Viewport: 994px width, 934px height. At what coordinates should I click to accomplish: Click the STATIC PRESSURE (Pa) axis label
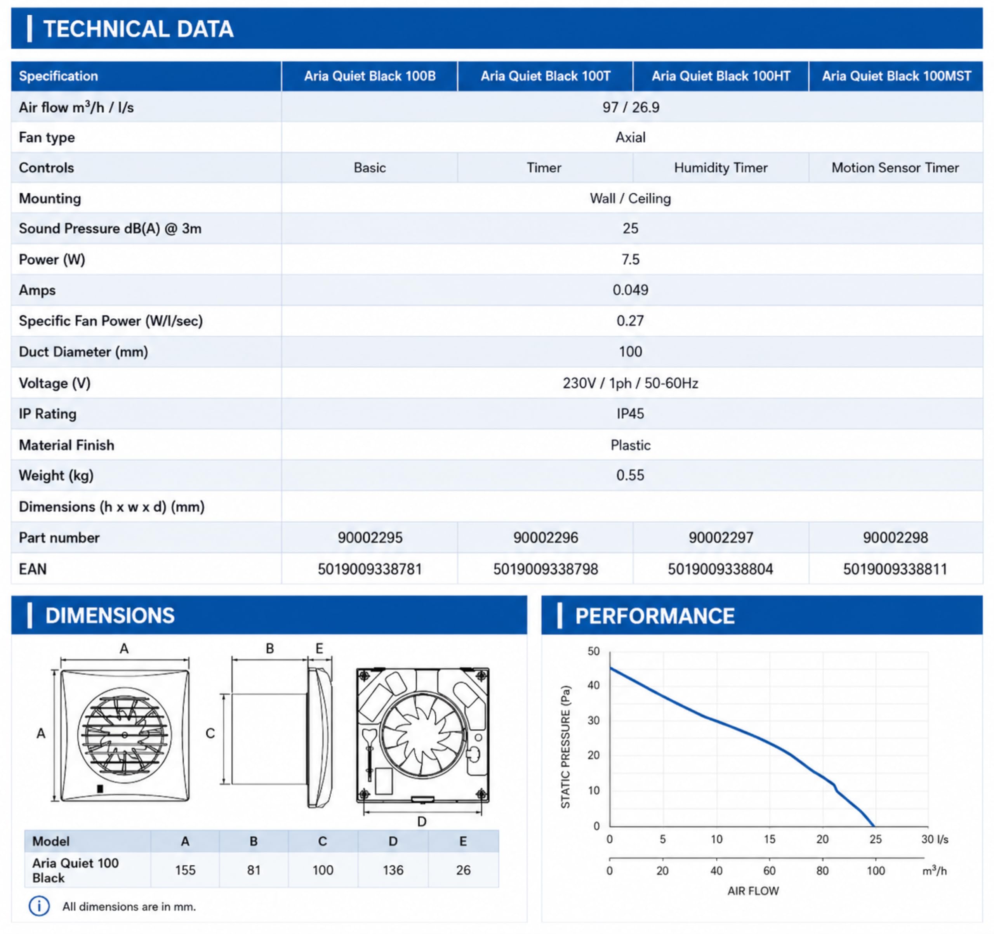pyautogui.click(x=565, y=747)
